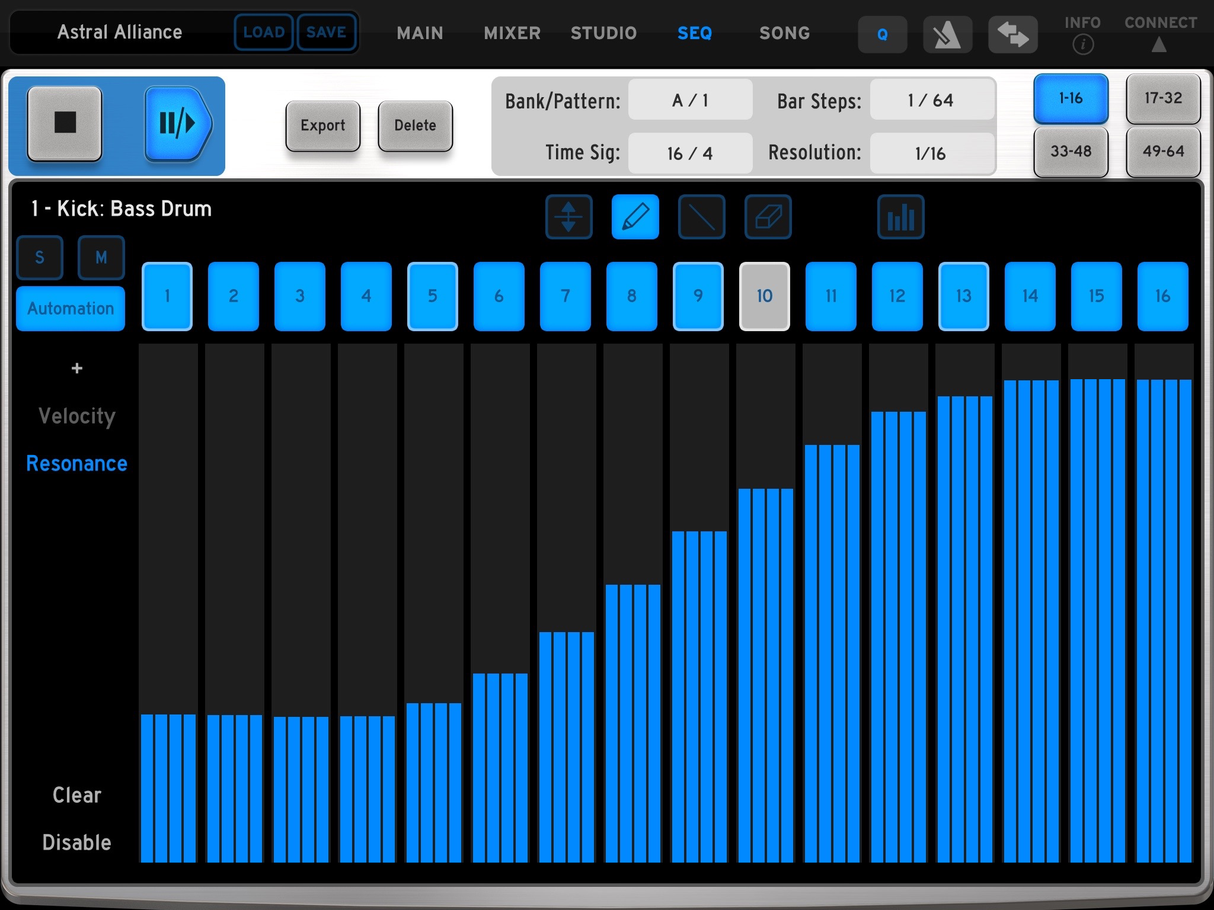Click the Export button
Image resolution: width=1214 pixels, height=910 pixels.
[322, 126]
